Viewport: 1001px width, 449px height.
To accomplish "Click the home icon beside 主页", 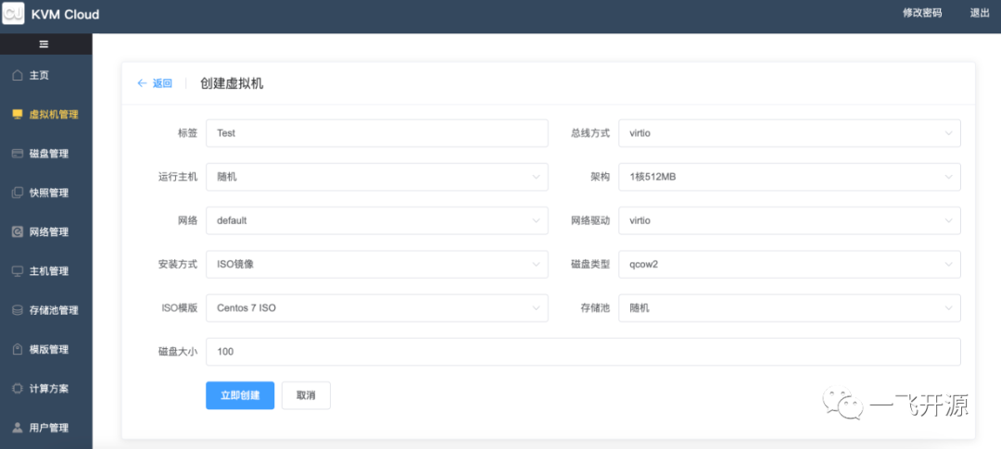I will (x=18, y=75).
